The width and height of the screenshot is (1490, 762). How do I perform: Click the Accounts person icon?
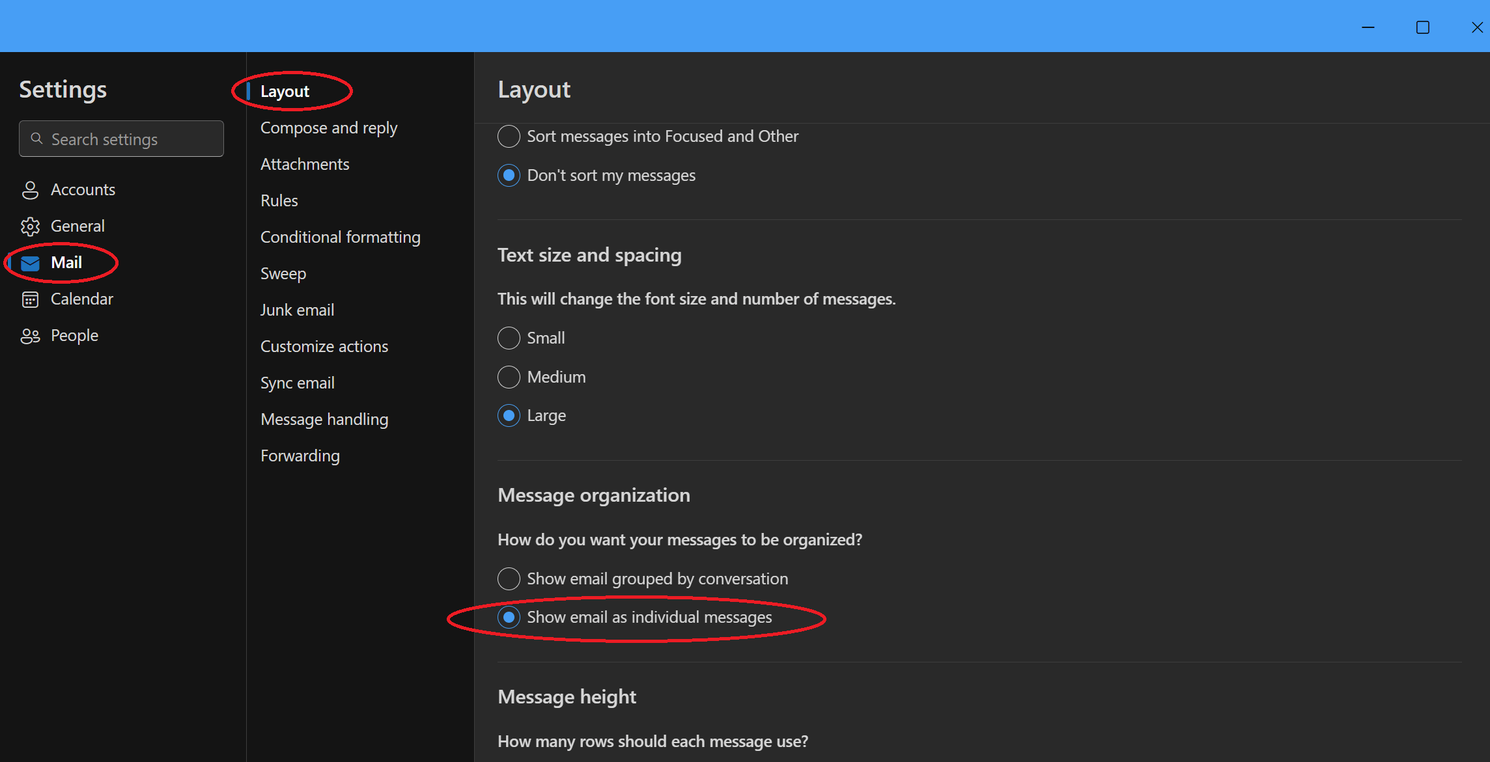pyautogui.click(x=30, y=190)
